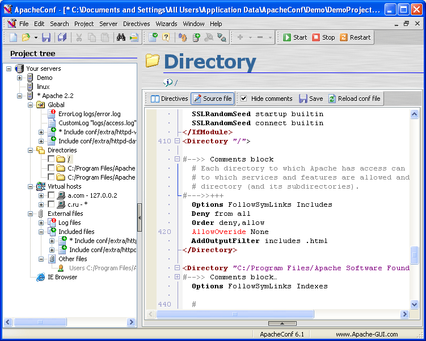The width and height of the screenshot is (426, 341).
Task: Start the Apache server
Action: click(x=295, y=37)
